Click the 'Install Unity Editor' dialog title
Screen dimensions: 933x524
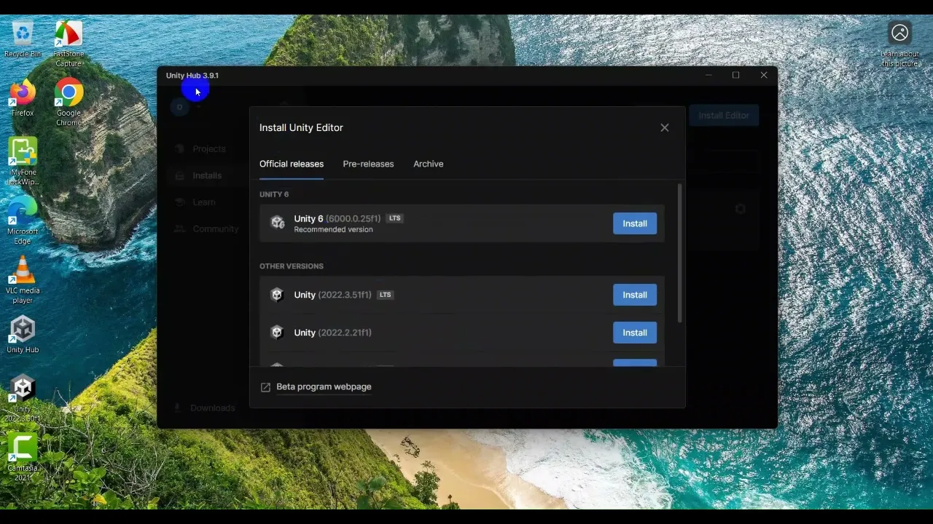(x=301, y=127)
